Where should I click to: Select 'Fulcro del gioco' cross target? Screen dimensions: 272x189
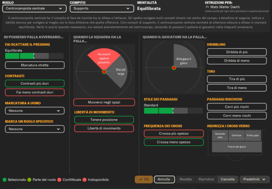[x=237, y=147]
